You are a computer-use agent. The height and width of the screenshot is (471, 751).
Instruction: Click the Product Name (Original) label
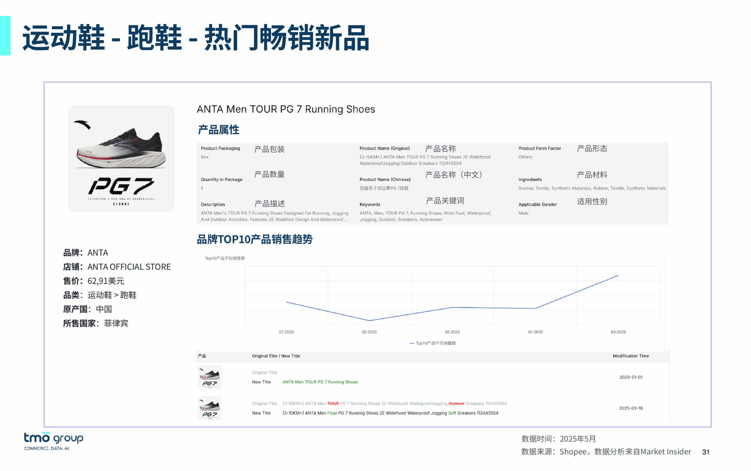click(x=385, y=148)
